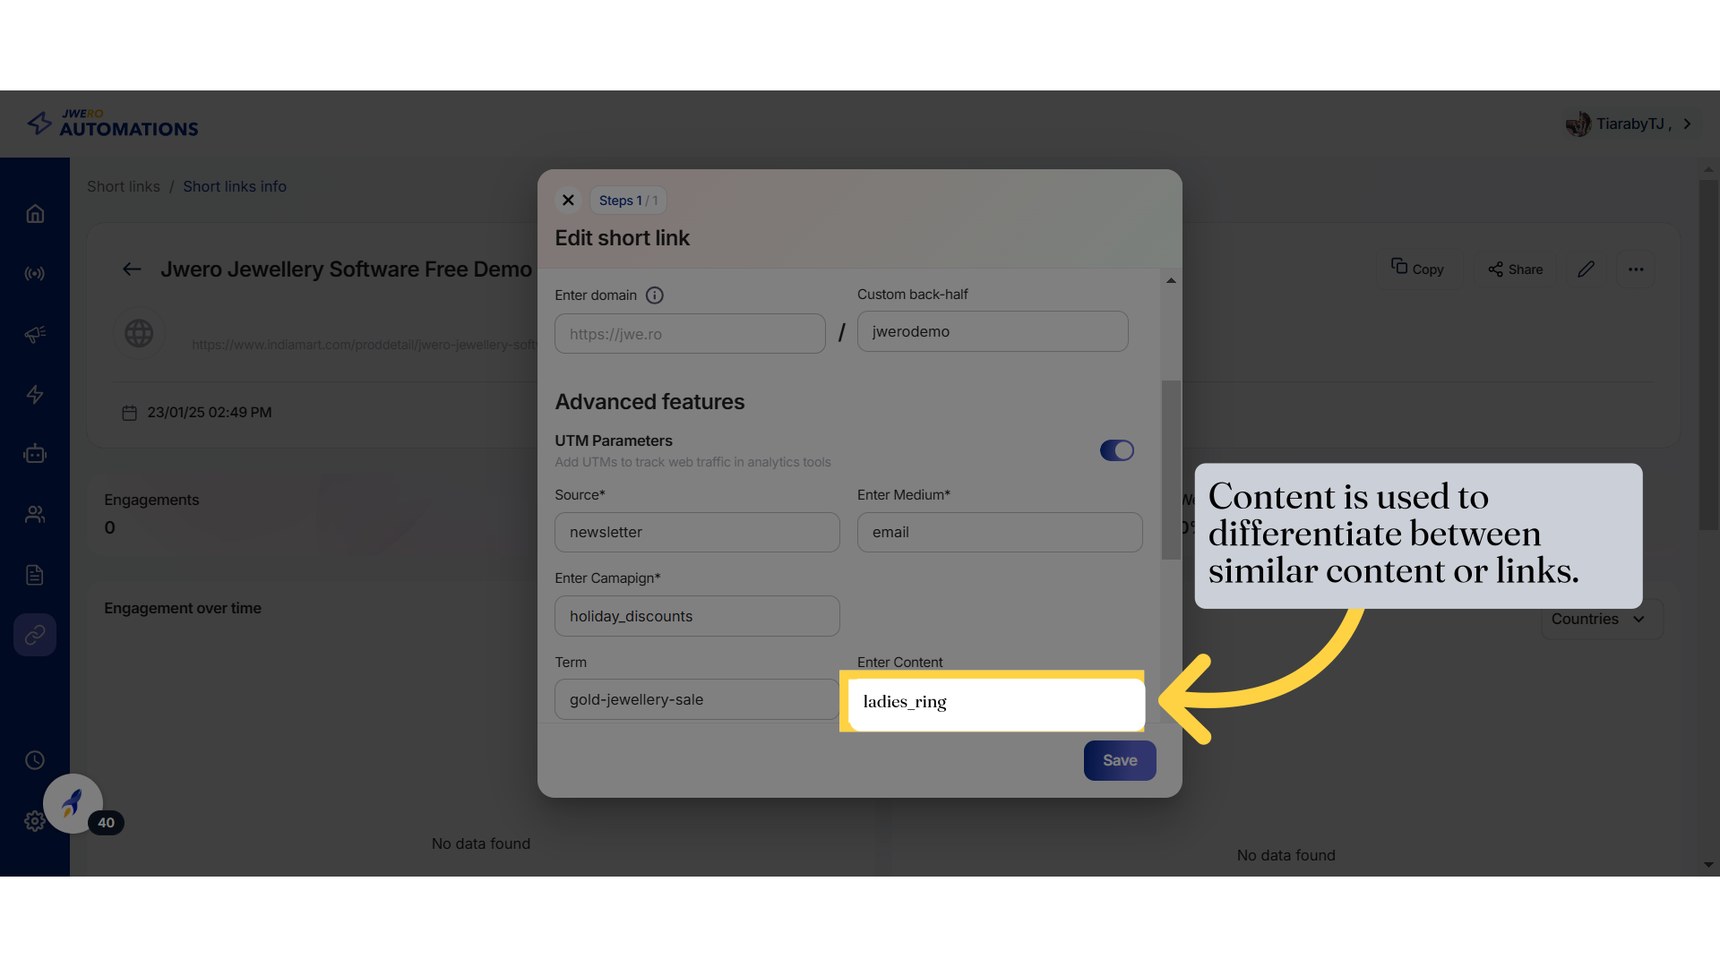
Task: Click the pencil edit icon
Action: (1586, 270)
